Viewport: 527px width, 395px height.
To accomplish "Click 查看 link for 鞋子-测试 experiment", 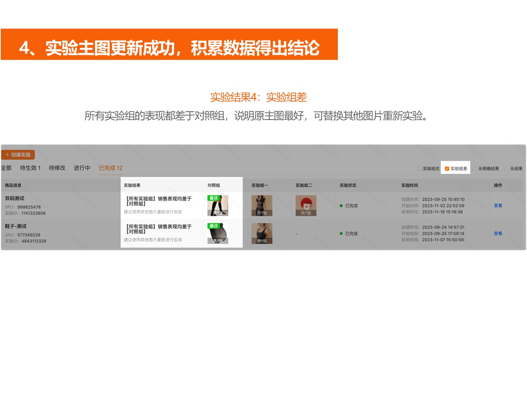I will [x=498, y=233].
